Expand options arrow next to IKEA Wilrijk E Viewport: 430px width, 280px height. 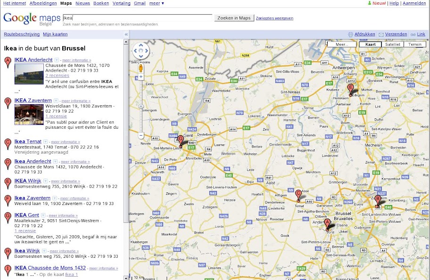pos(46,181)
